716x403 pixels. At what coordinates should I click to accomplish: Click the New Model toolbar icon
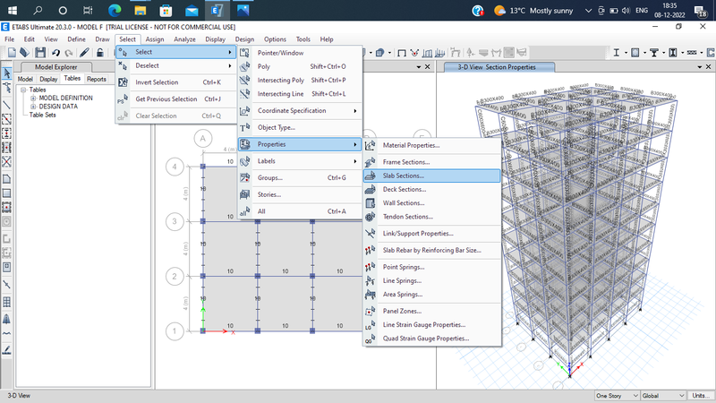pyautogui.click(x=12, y=53)
